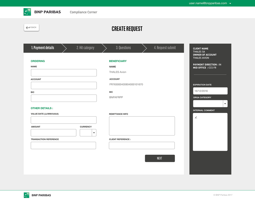The image size is (255, 200).
Task: Focus the Ordering Name field
Action: [64, 73]
